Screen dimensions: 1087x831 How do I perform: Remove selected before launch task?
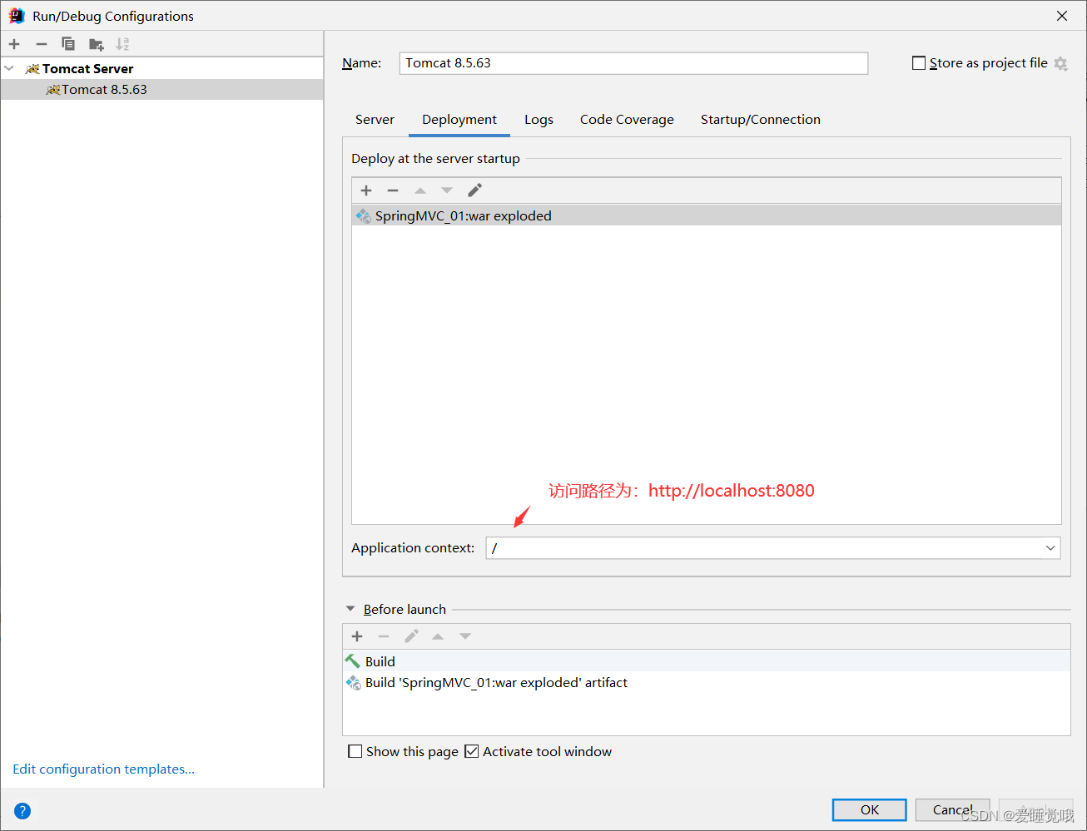tap(384, 636)
